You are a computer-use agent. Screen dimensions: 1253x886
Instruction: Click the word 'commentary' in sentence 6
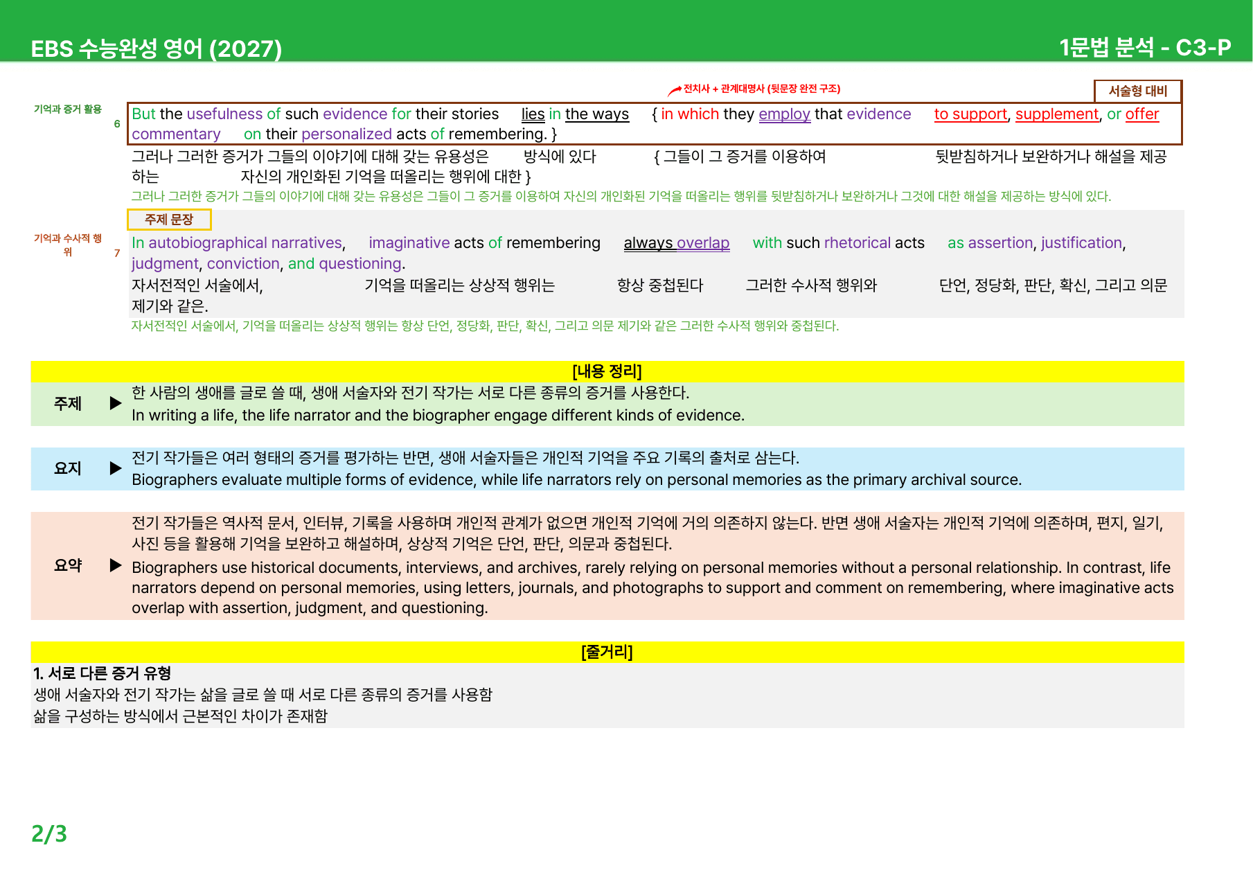tap(177, 134)
